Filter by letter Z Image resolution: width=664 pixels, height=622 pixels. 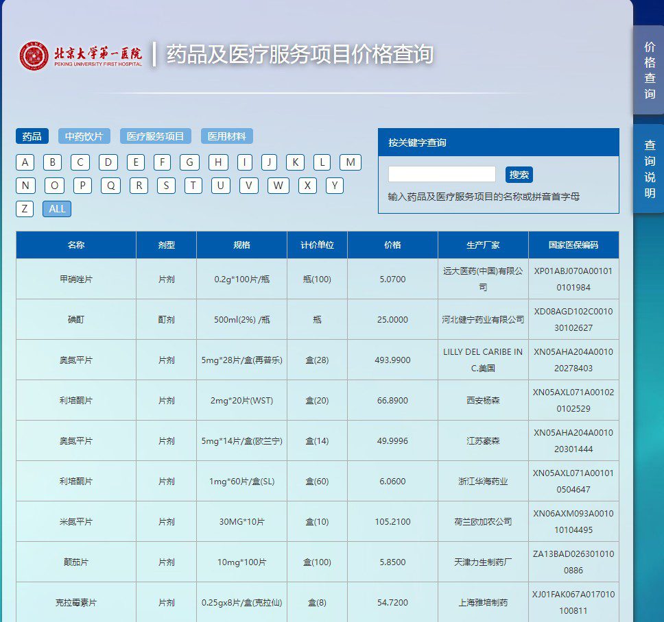[x=25, y=209]
